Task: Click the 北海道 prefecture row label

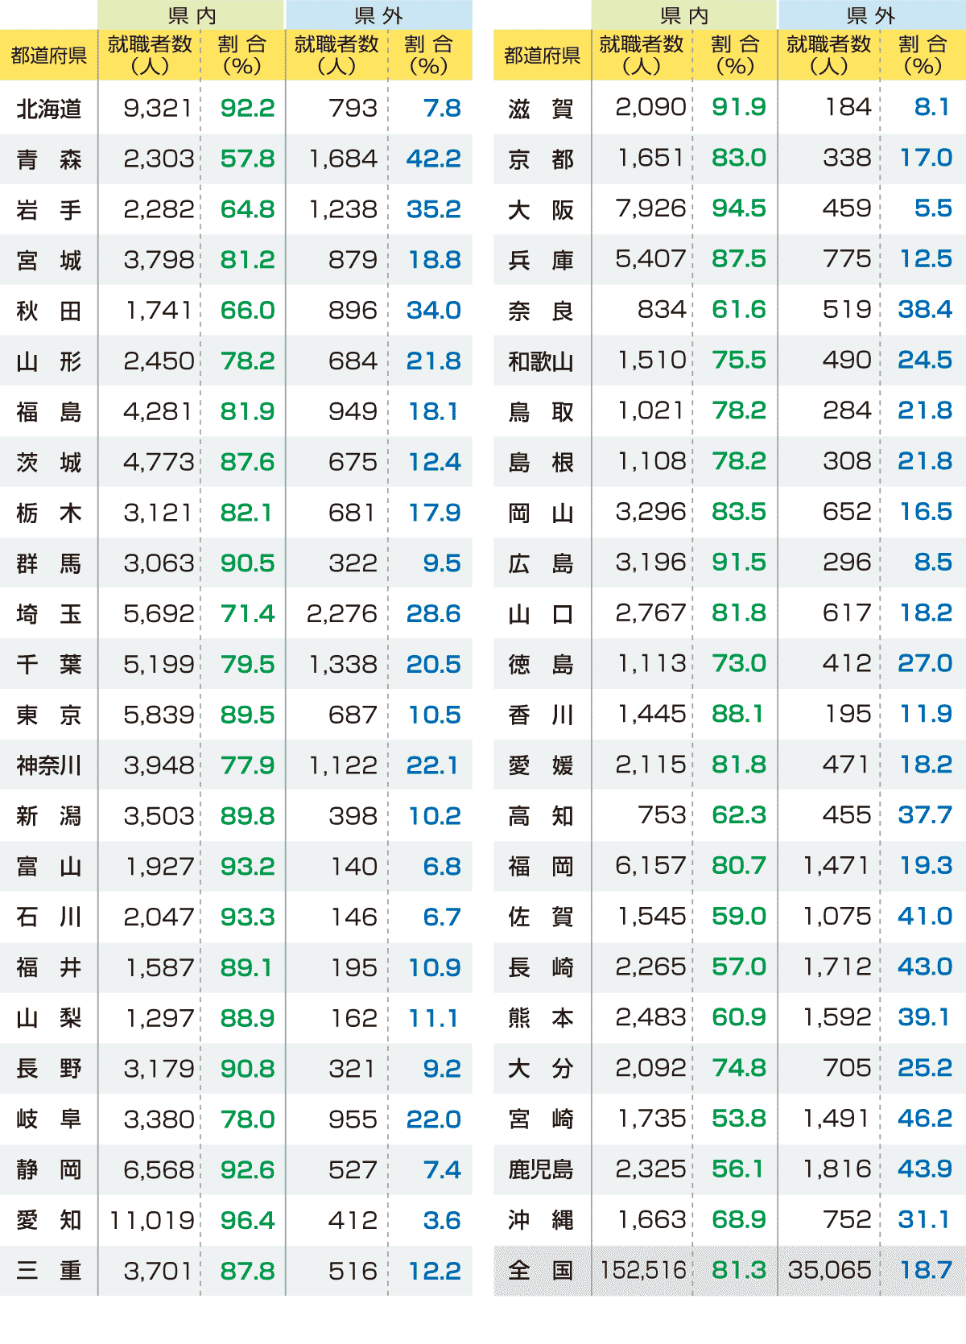Action: (49, 109)
